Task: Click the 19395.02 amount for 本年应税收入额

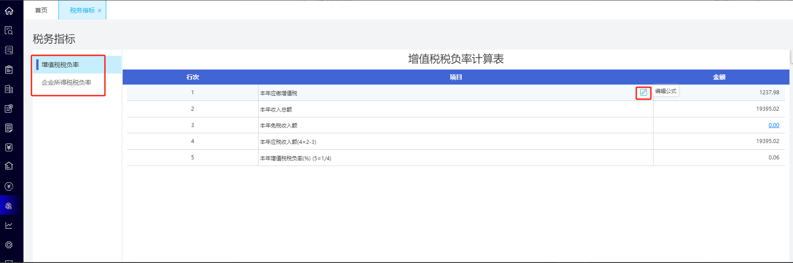Action: tap(767, 141)
